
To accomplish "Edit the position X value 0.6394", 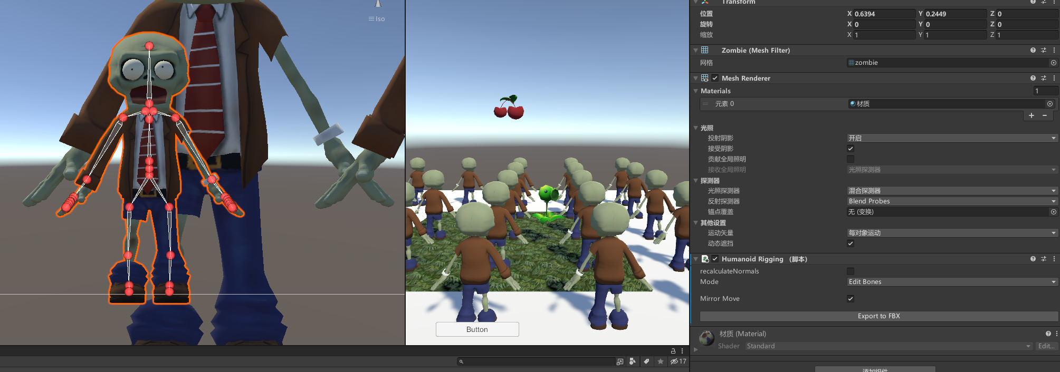I will tap(884, 14).
